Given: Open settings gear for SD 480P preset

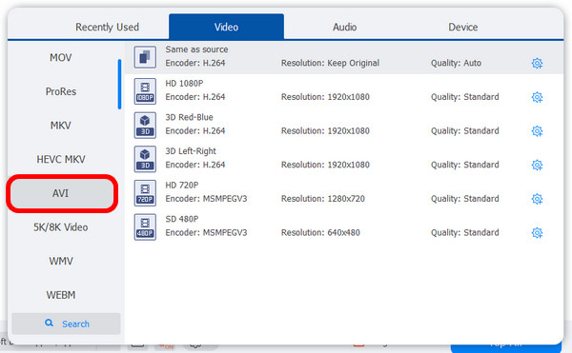Looking at the screenshot, I should point(537,232).
